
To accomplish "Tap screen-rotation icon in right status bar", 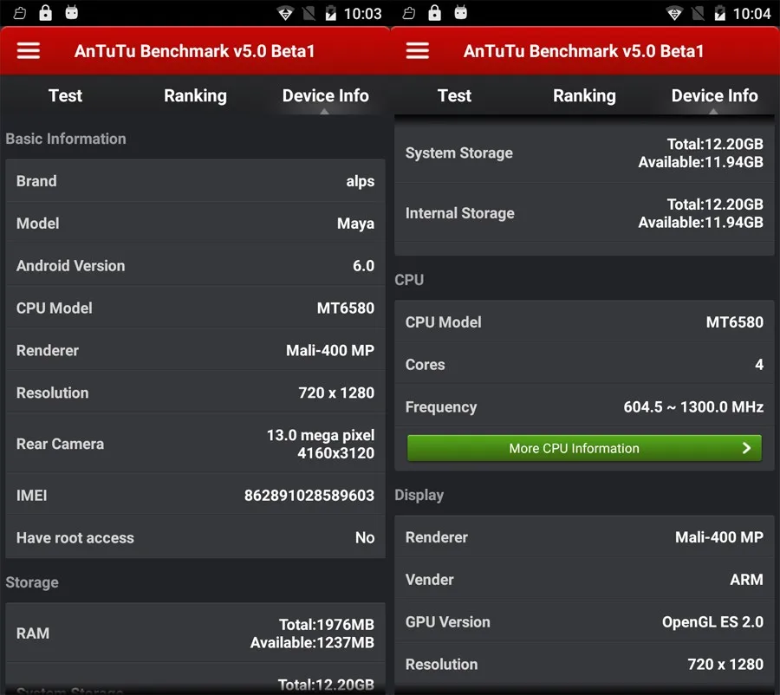I will [408, 13].
